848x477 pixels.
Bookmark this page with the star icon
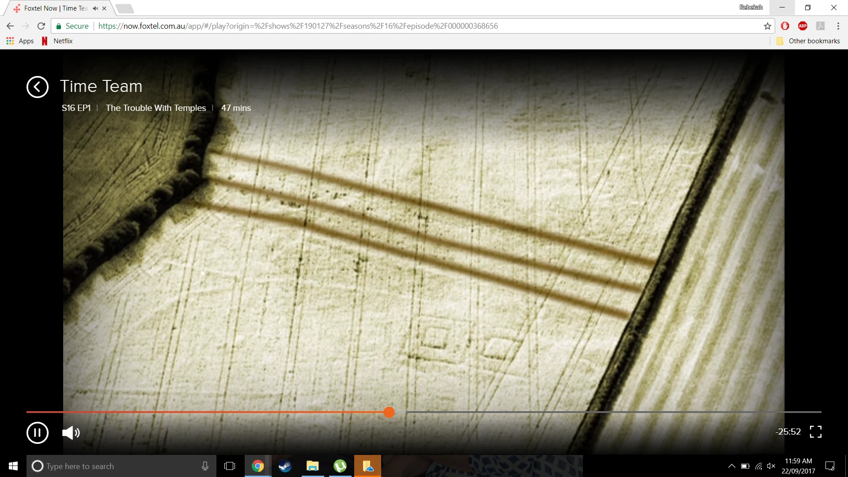click(x=768, y=26)
